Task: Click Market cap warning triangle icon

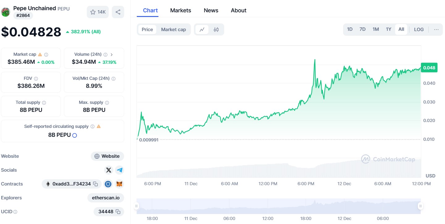Action: point(40,55)
